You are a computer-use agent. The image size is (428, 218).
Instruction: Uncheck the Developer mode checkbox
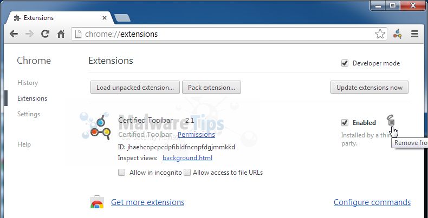pyautogui.click(x=345, y=63)
